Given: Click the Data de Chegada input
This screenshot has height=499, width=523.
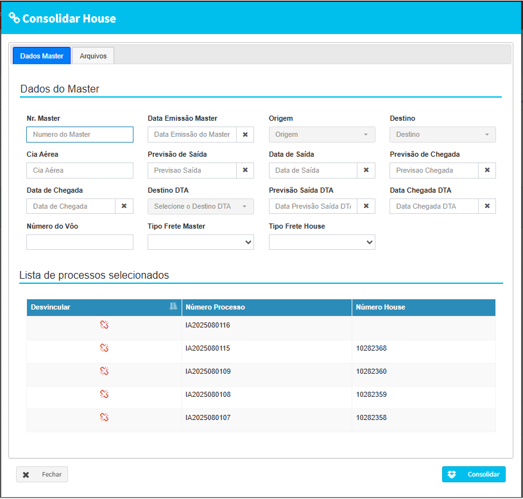Looking at the screenshot, I should pos(71,206).
